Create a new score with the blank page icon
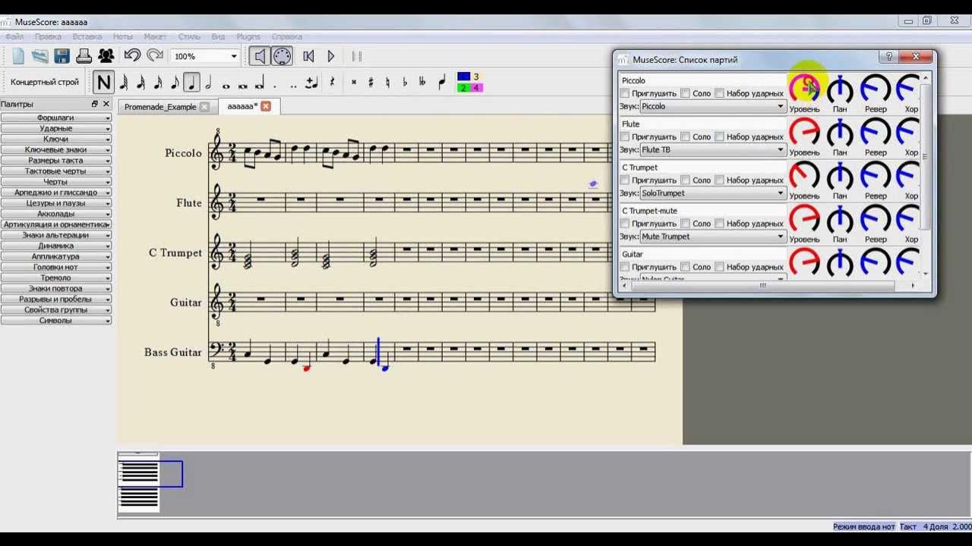 19,56
